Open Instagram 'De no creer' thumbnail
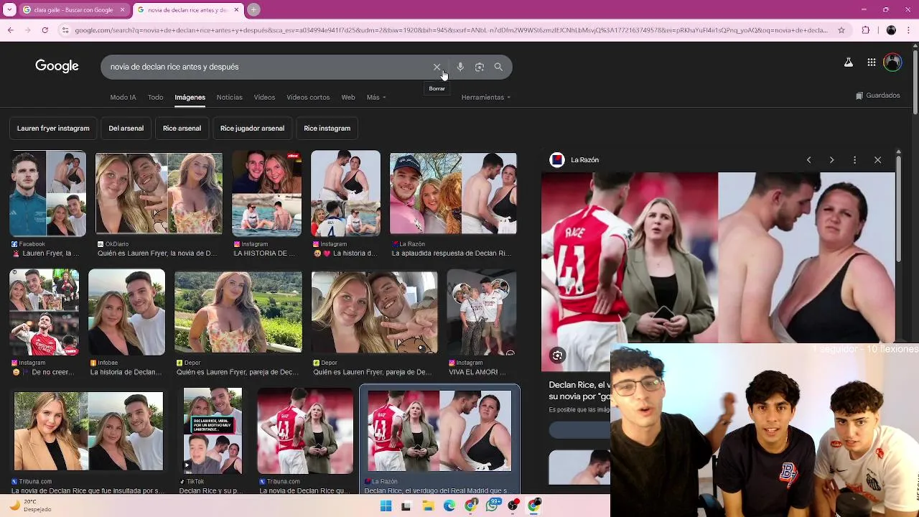The image size is (919, 517). click(44, 312)
